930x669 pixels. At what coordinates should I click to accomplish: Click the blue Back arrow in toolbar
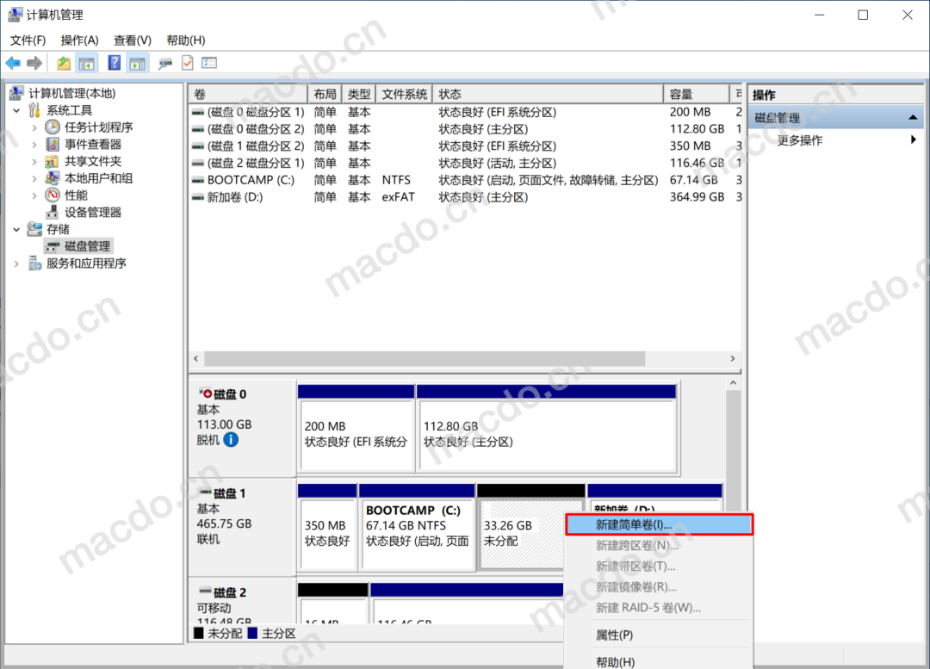13,63
